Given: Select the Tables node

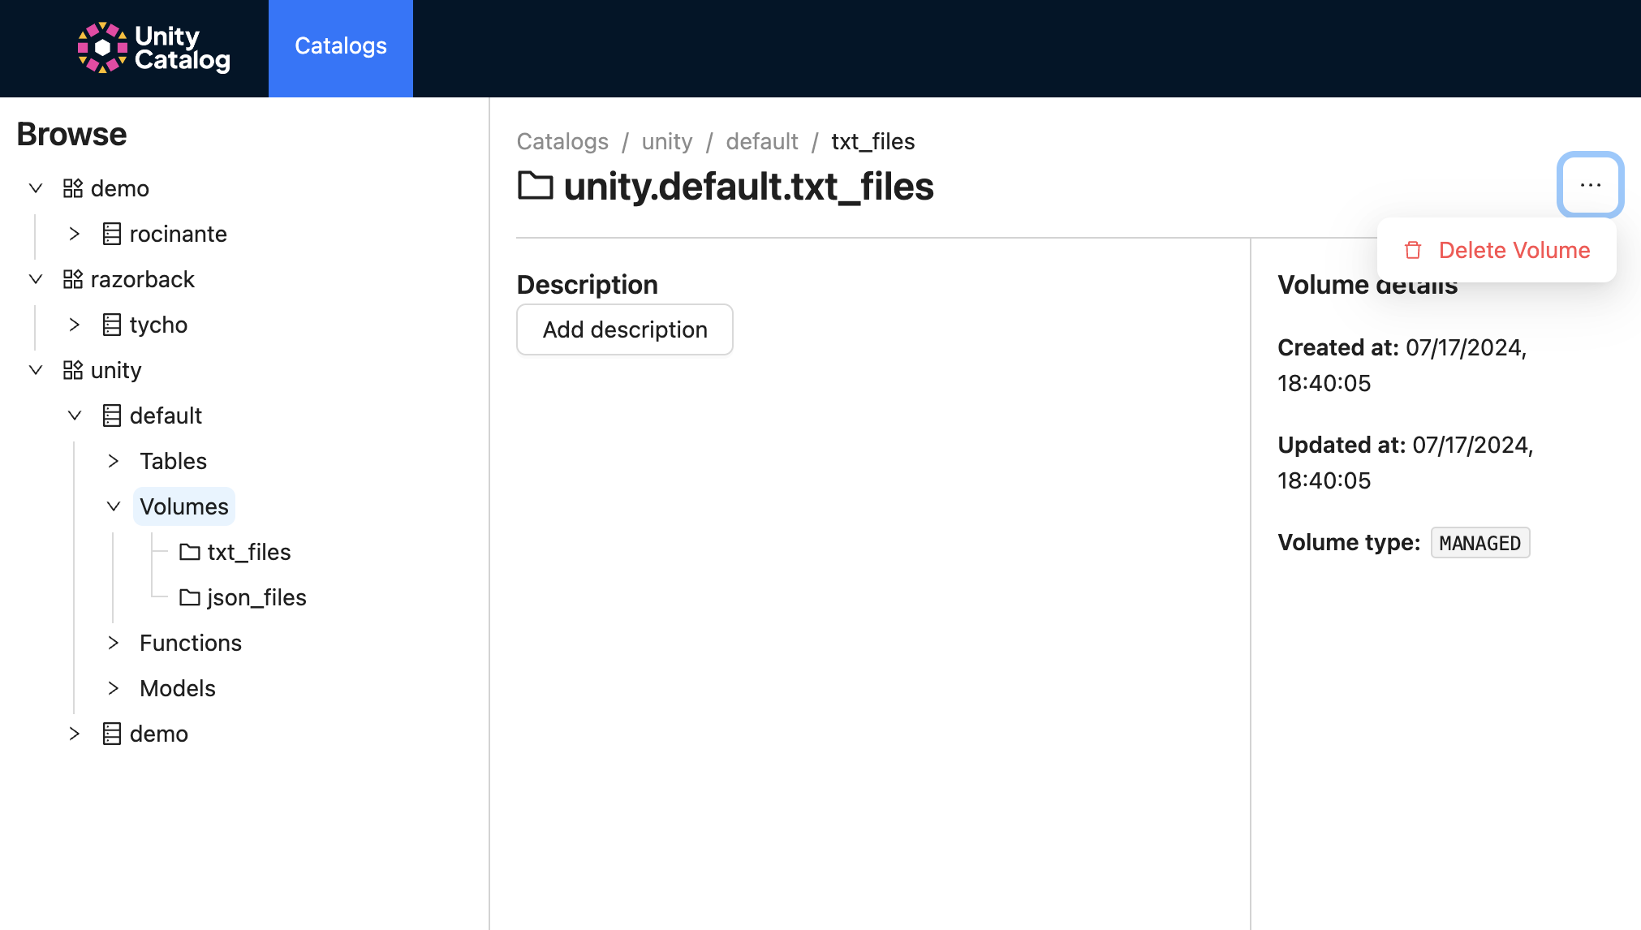Looking at the screenshot, I should point(173,461).
